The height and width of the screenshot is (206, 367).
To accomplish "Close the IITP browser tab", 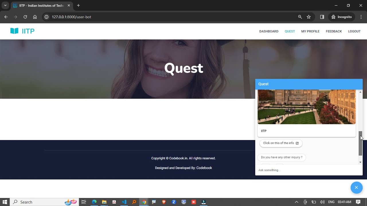I will (69, 5).
